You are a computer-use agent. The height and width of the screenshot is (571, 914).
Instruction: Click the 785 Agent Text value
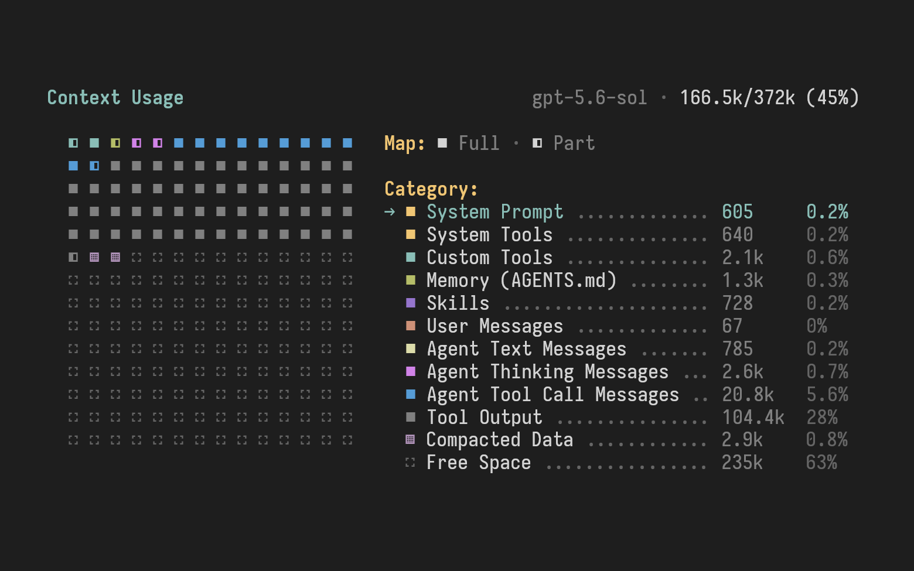coord(738,348)
